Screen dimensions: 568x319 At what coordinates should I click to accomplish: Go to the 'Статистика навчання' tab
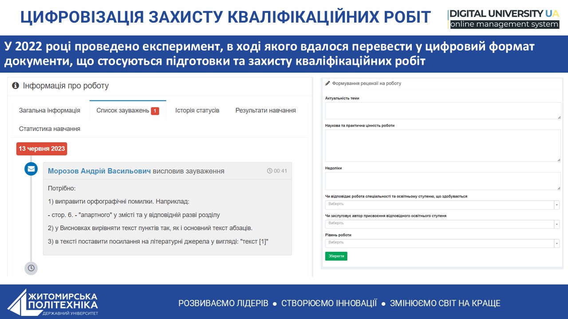50,129
